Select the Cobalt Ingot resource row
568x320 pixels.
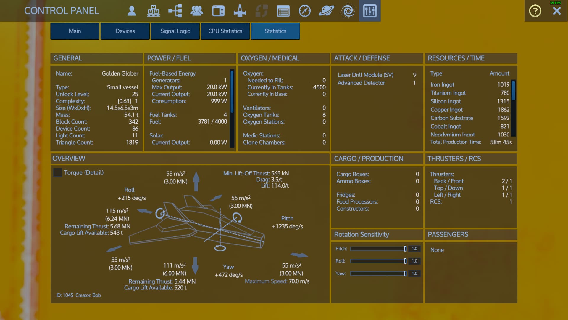[x=470, y=126]
